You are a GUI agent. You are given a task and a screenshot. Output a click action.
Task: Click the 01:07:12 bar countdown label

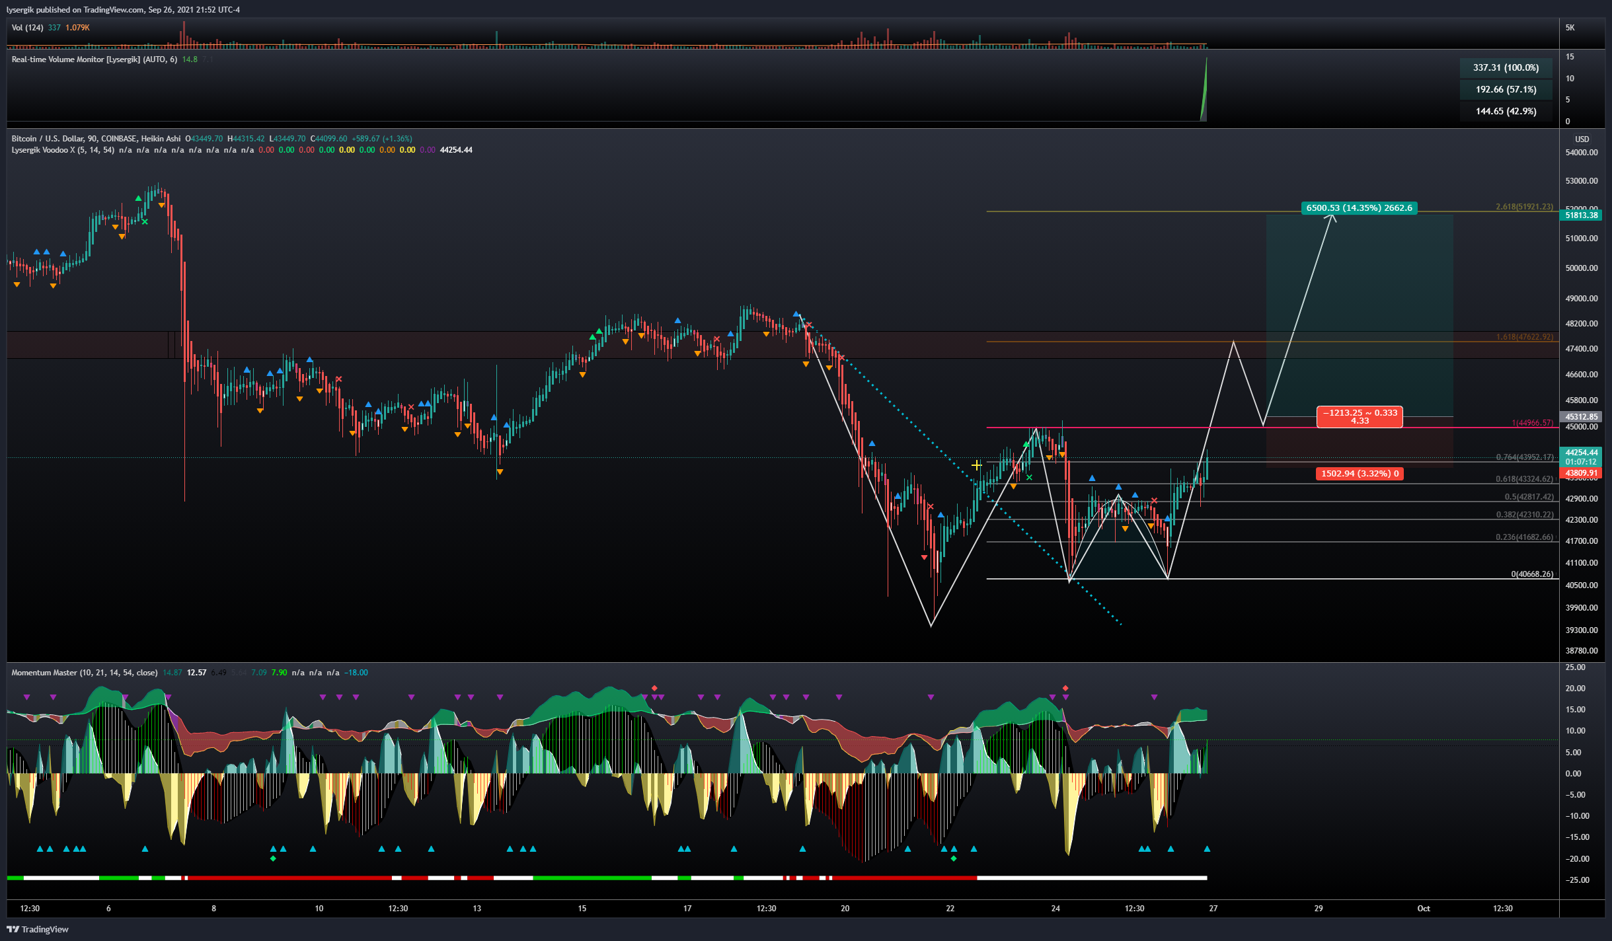coord(1581,462)
